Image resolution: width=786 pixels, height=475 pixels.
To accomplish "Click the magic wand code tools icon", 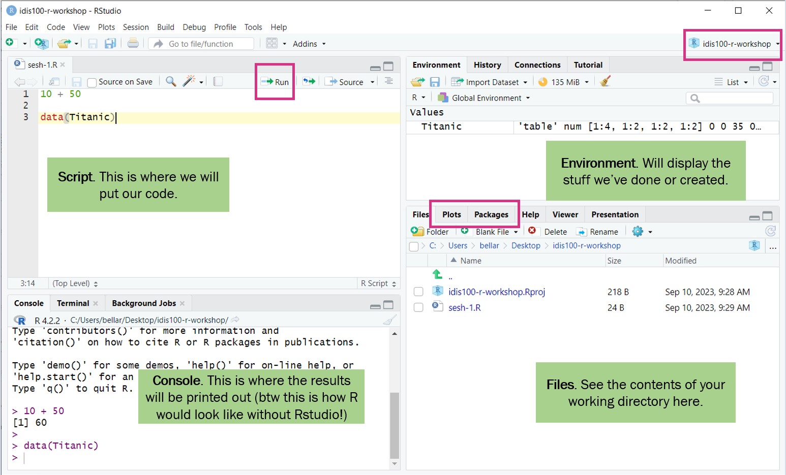I will point(189,81).
